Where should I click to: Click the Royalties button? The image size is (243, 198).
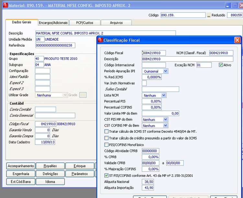[x=50, y=166]
